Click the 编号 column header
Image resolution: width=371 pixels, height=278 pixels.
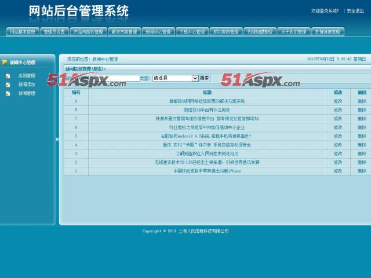click(76, 93)
